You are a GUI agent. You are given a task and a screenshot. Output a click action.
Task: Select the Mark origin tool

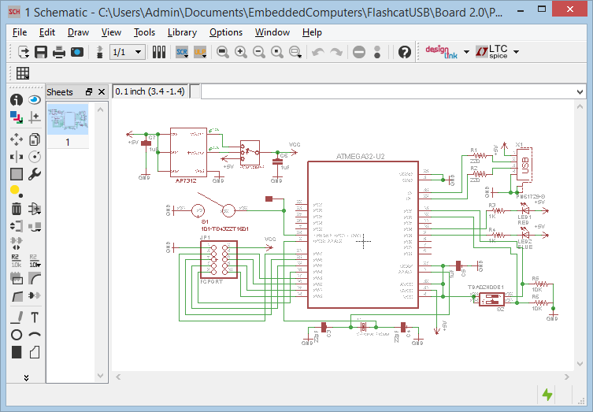click(35, 117)
